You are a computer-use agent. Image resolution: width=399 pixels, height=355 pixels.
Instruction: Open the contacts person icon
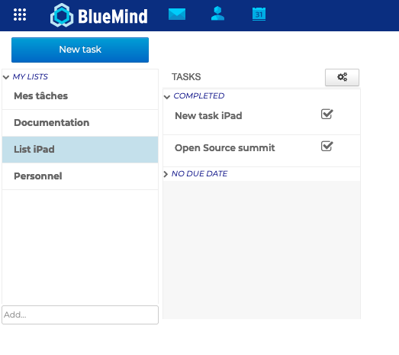217,14
